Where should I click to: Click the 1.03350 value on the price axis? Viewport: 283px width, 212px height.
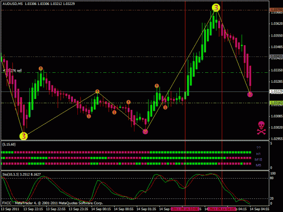click(277, 70)
